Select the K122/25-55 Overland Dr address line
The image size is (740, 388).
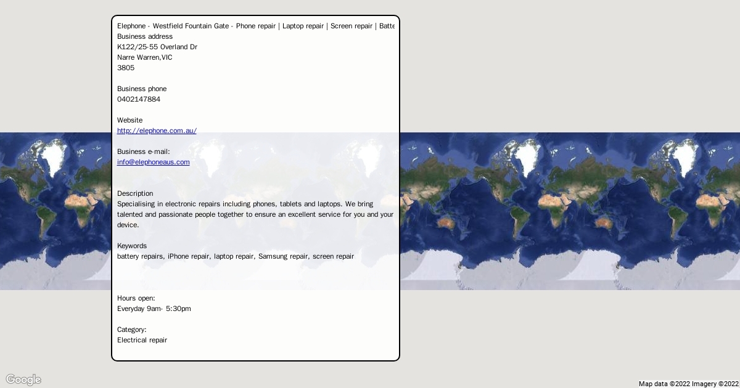pos(157,47)
